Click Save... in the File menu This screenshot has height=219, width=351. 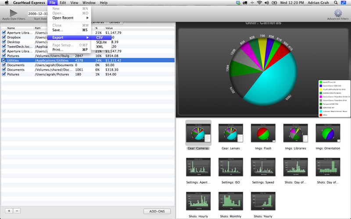pyautogui.click(x=69, y=30)
